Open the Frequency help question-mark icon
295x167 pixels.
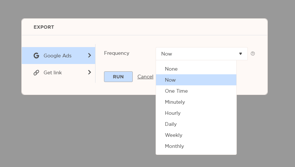(253, 54)
